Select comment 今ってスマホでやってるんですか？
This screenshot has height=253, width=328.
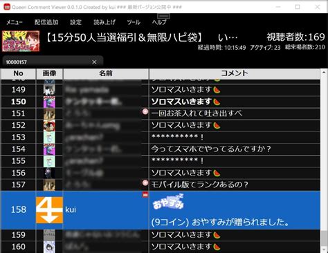coord(211,149)
